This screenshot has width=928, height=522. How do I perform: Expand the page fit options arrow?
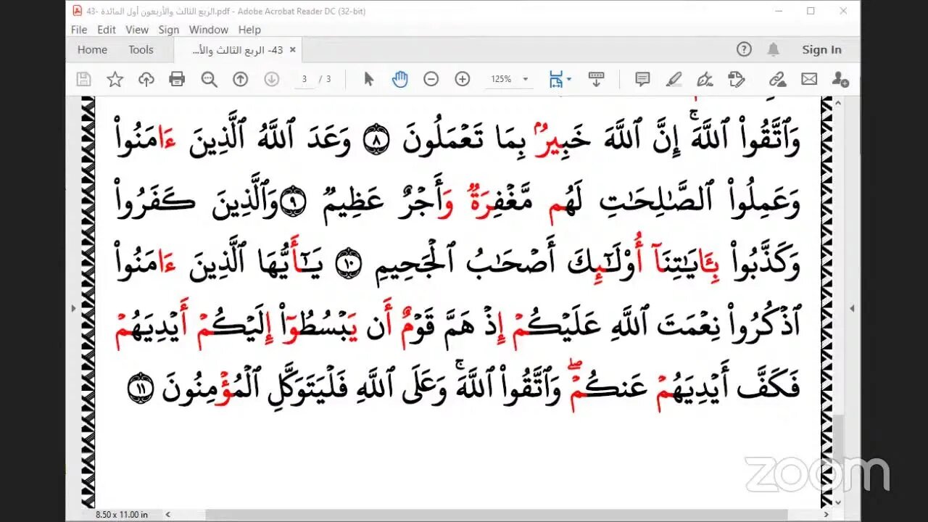click(x=569, y=79)
